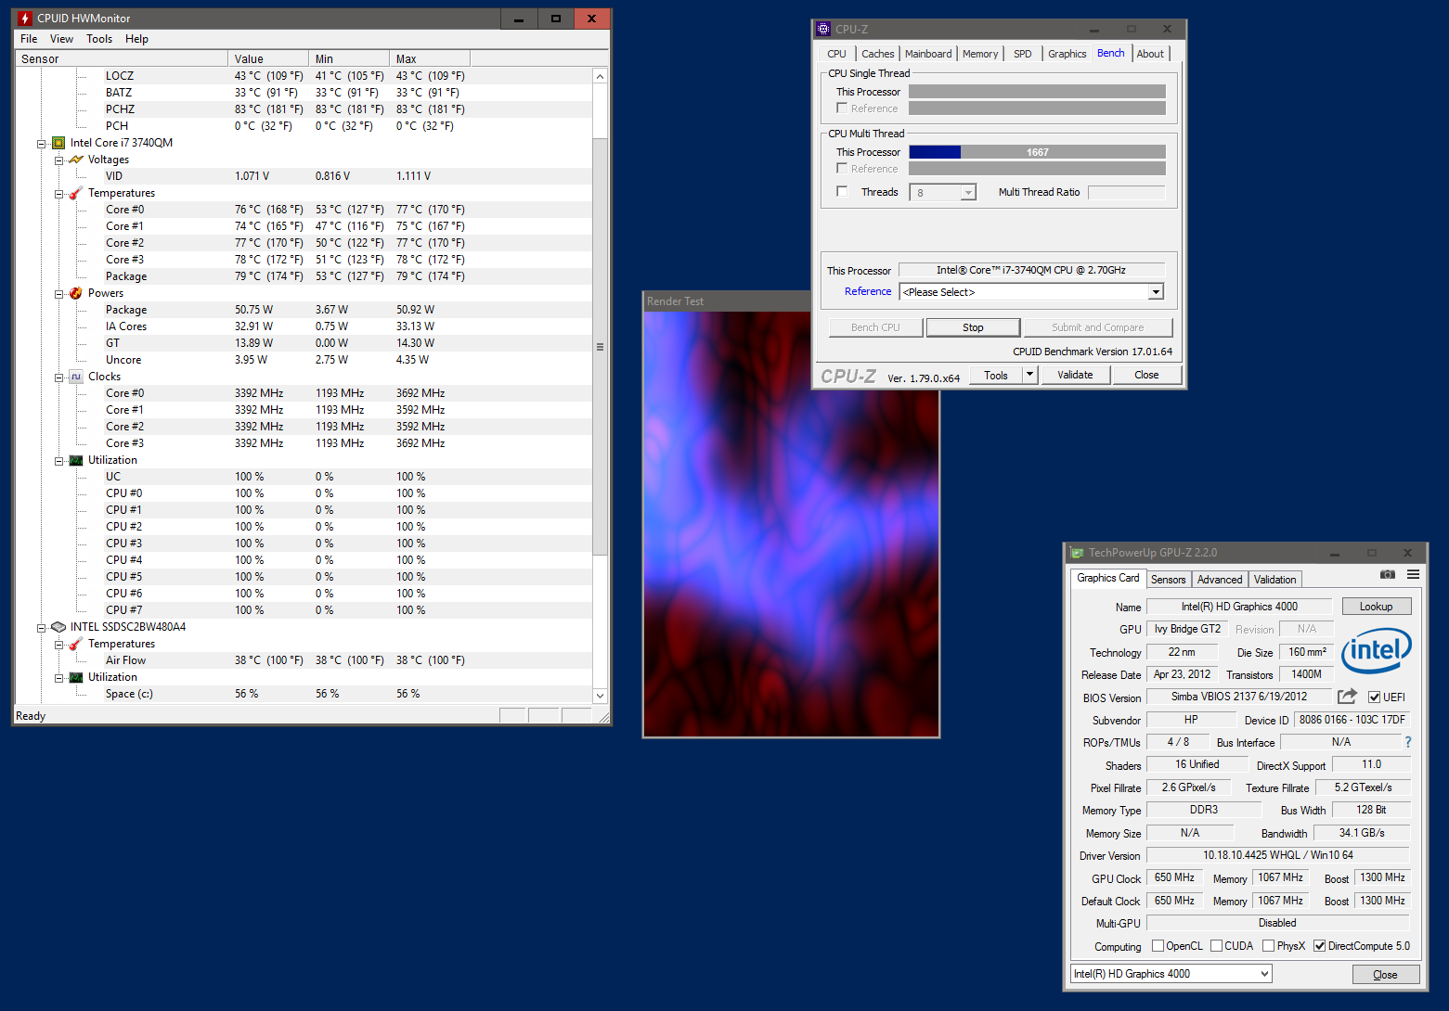Toggle the PhysX checkbox
Screen dimensions: 1449x1011
tap(1268, 946)
